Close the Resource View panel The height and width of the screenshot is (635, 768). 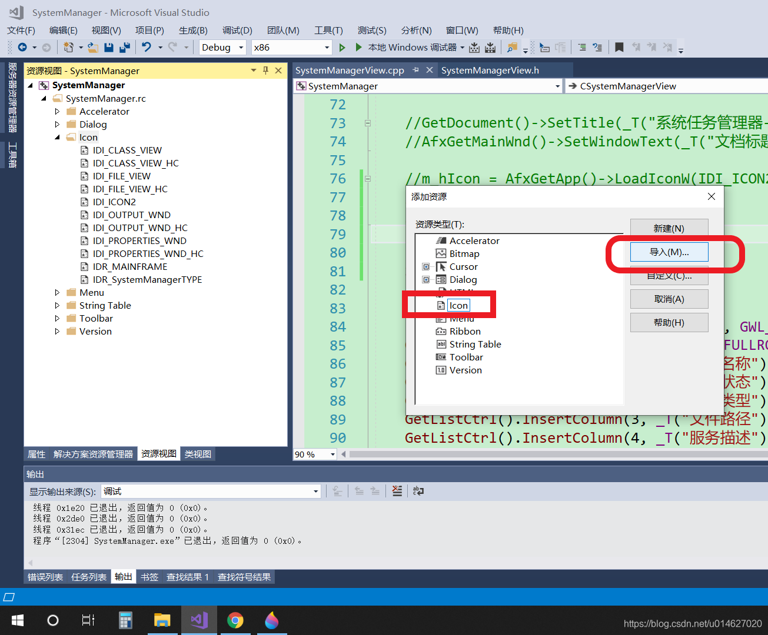point(278,71)
